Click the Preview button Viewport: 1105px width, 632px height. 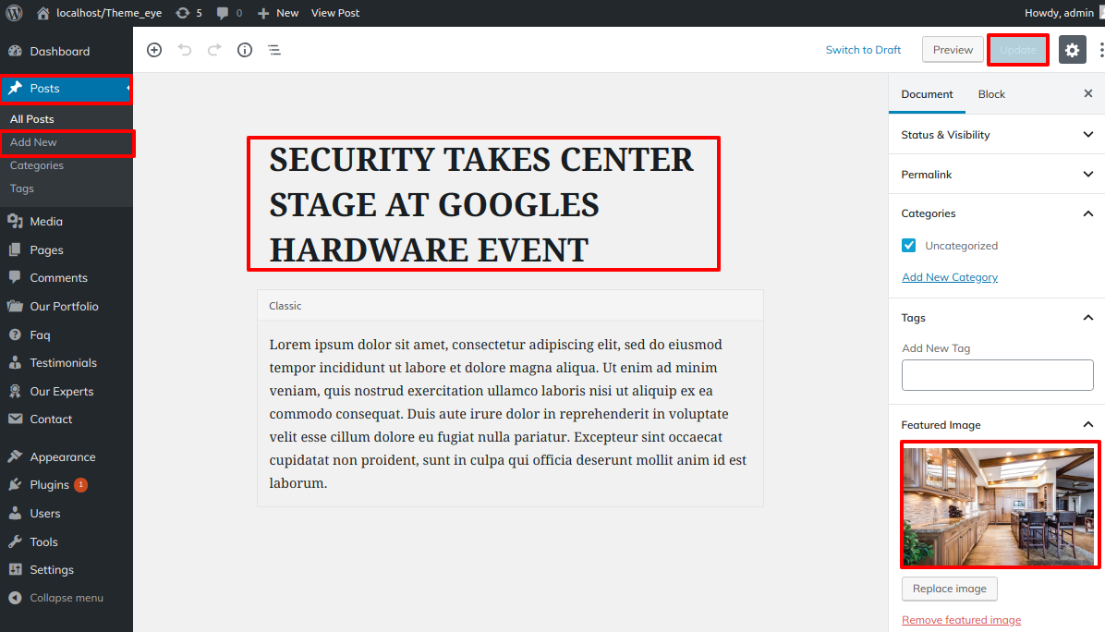(953, 50)
